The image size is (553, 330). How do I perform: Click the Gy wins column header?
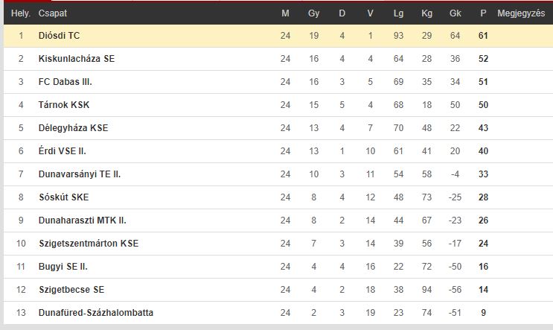click(313, 13)
